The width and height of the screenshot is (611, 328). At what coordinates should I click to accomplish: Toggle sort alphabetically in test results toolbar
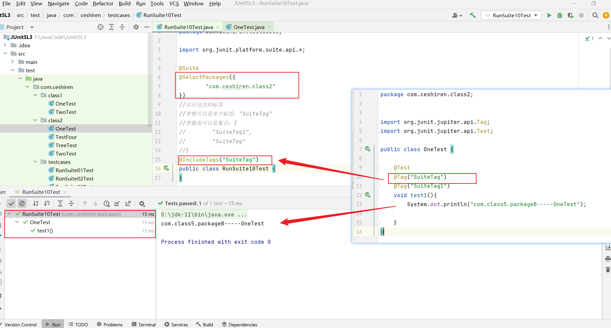(x=36, y=203)
